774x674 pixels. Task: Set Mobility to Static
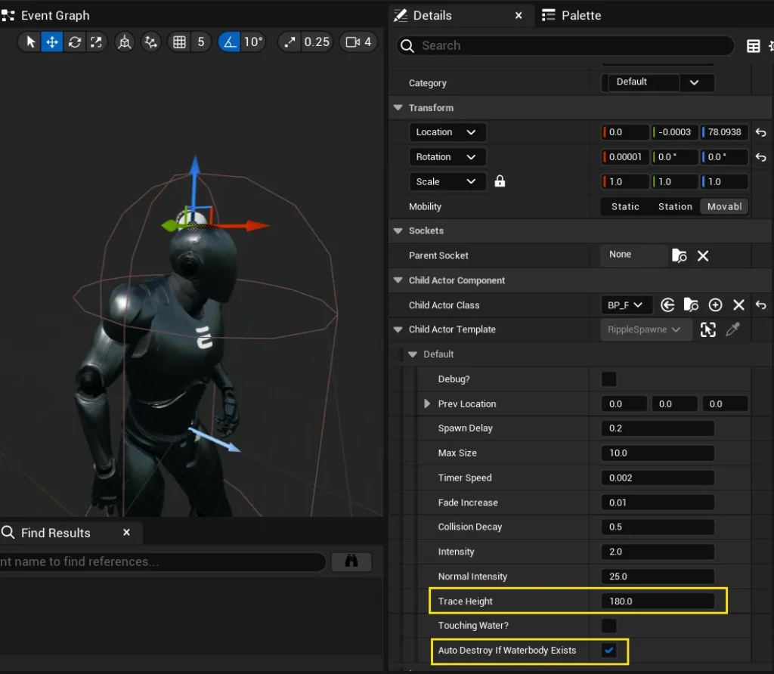625,206
